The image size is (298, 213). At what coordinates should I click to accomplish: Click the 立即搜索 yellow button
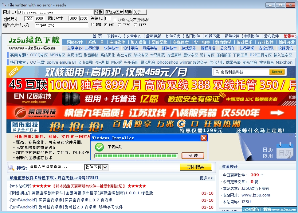(x=196, y=167)
